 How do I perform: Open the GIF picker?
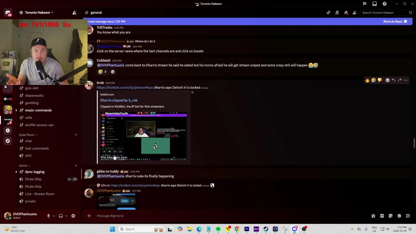382,216
